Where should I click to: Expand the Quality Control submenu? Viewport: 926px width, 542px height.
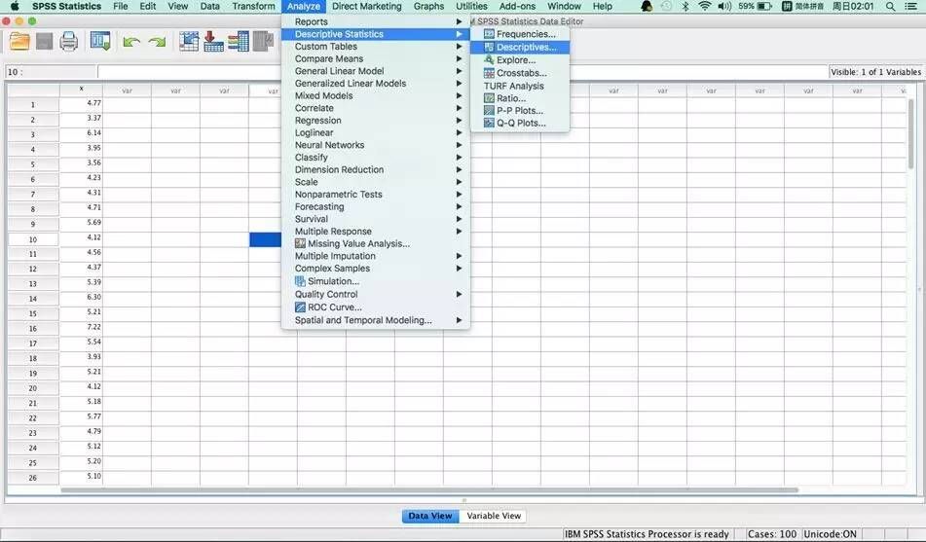tap(376, 295)
